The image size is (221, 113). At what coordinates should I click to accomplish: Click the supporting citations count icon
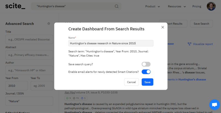[x=67, y=98]
